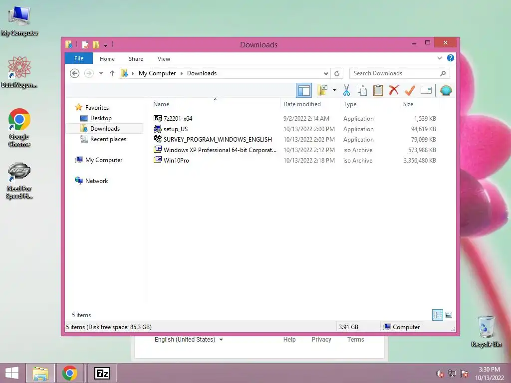Click the blue shell icon in toolbar
The height and width of the screenshot is (383, 511).
point(446,90)
